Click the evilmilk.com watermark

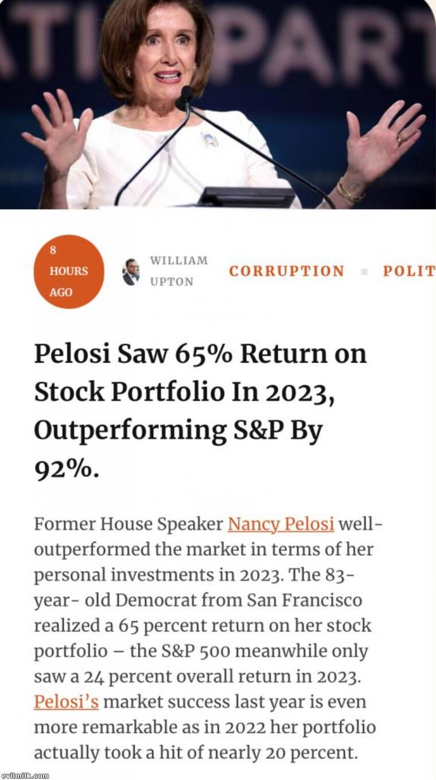pos(25,775)
